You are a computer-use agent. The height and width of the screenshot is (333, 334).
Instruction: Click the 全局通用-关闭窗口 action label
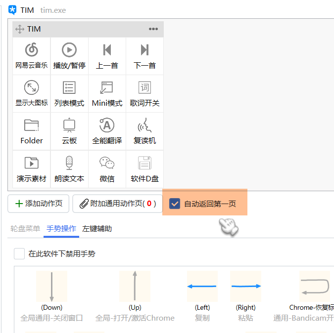51,318
